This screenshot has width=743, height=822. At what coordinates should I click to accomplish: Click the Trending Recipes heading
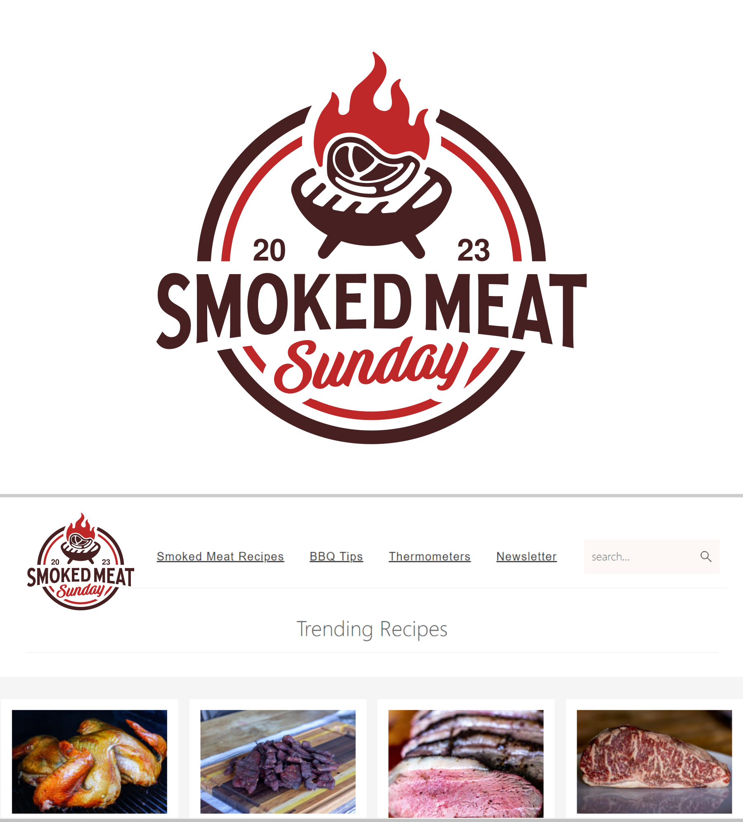(x=372, y=629)
